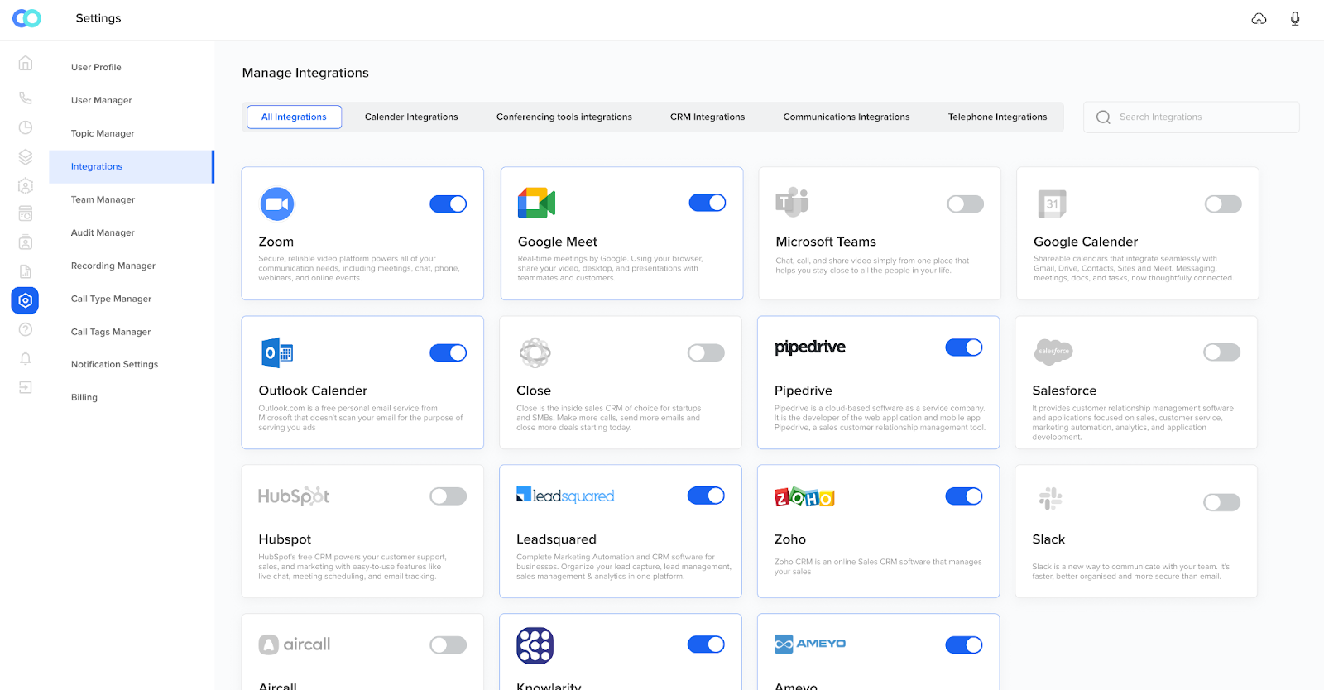The width and height of the screenshot is (1324, 690).
Task: Switch to Conferencing tools integrations tab
Action: coord(564,117)
